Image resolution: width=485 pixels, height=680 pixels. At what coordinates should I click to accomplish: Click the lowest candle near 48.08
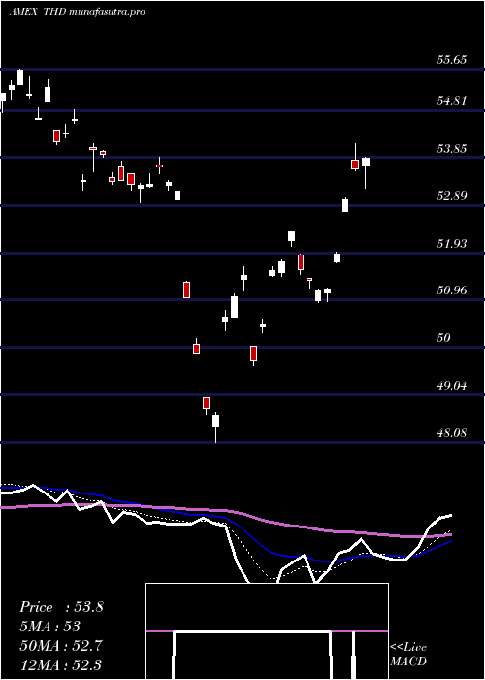pos(215,426)
